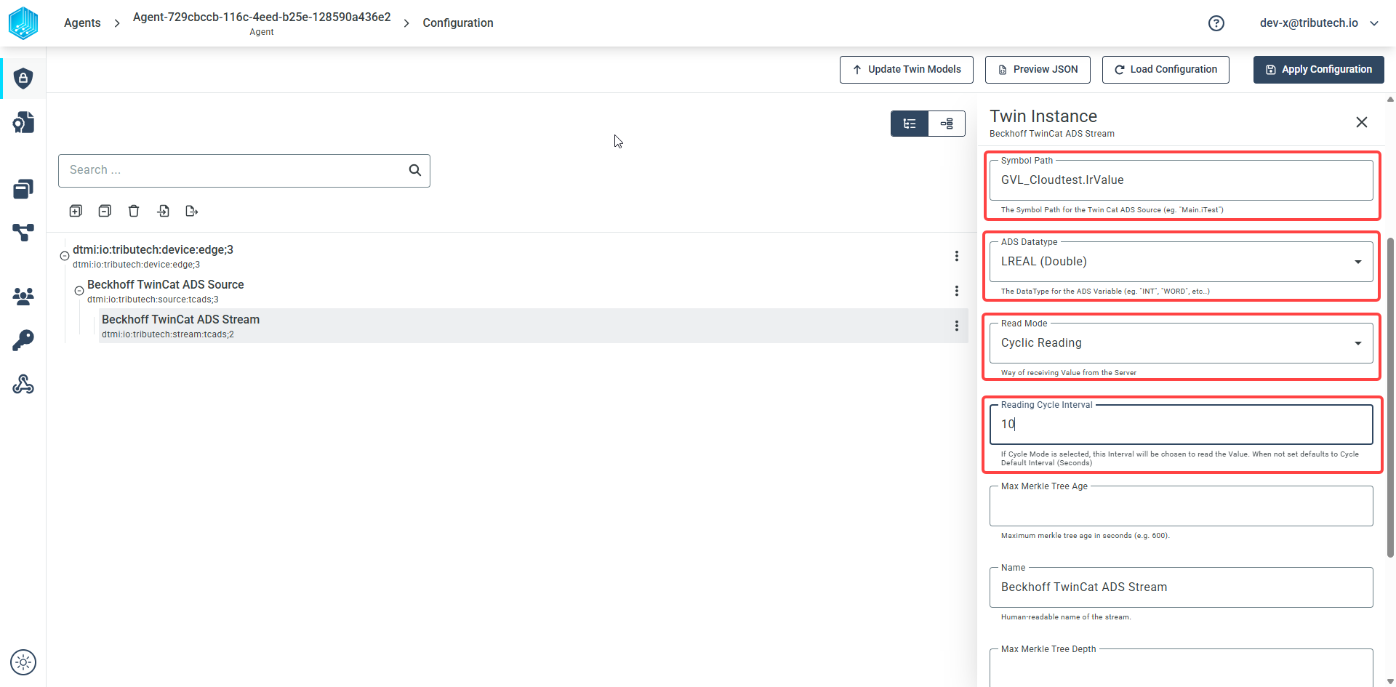Open the Agents shield sidebar icon

click(23, 78)
